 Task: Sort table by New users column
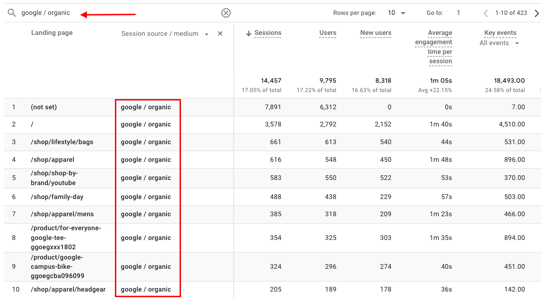click(x=375, y=33)
